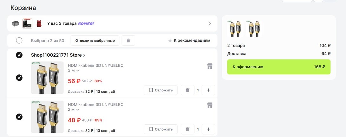Remove the 2 m HDMI cable via trash icon
This screenshot has width=346, height=137.
tap(188, 129)
